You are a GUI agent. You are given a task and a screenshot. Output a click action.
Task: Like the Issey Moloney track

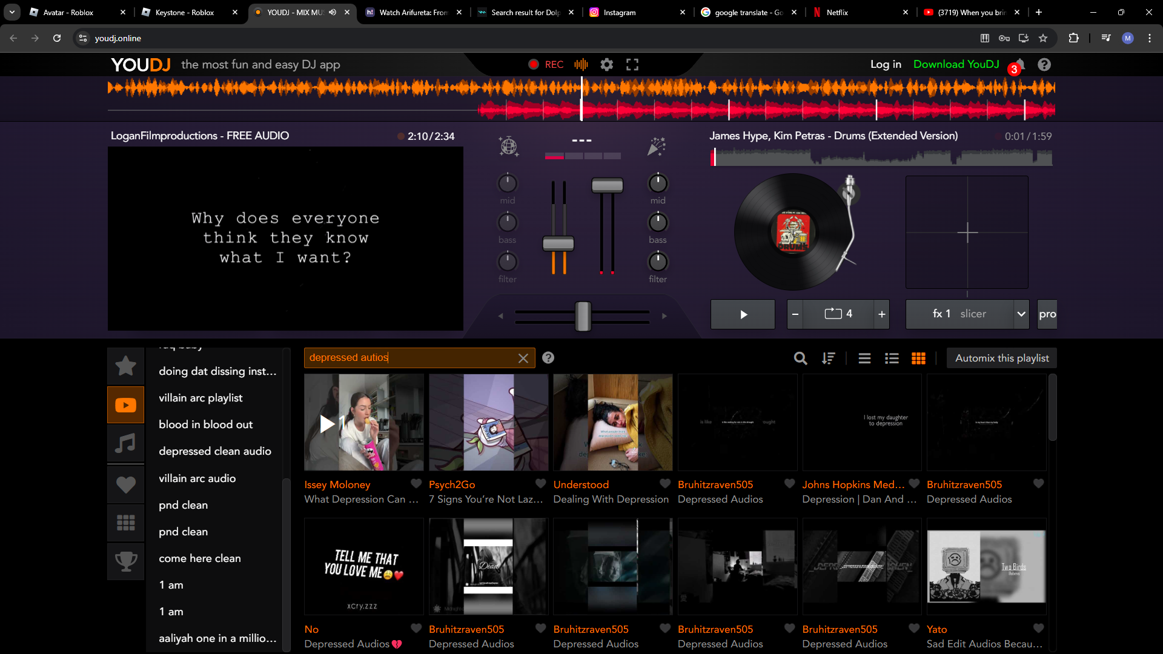tap(416, 484)
